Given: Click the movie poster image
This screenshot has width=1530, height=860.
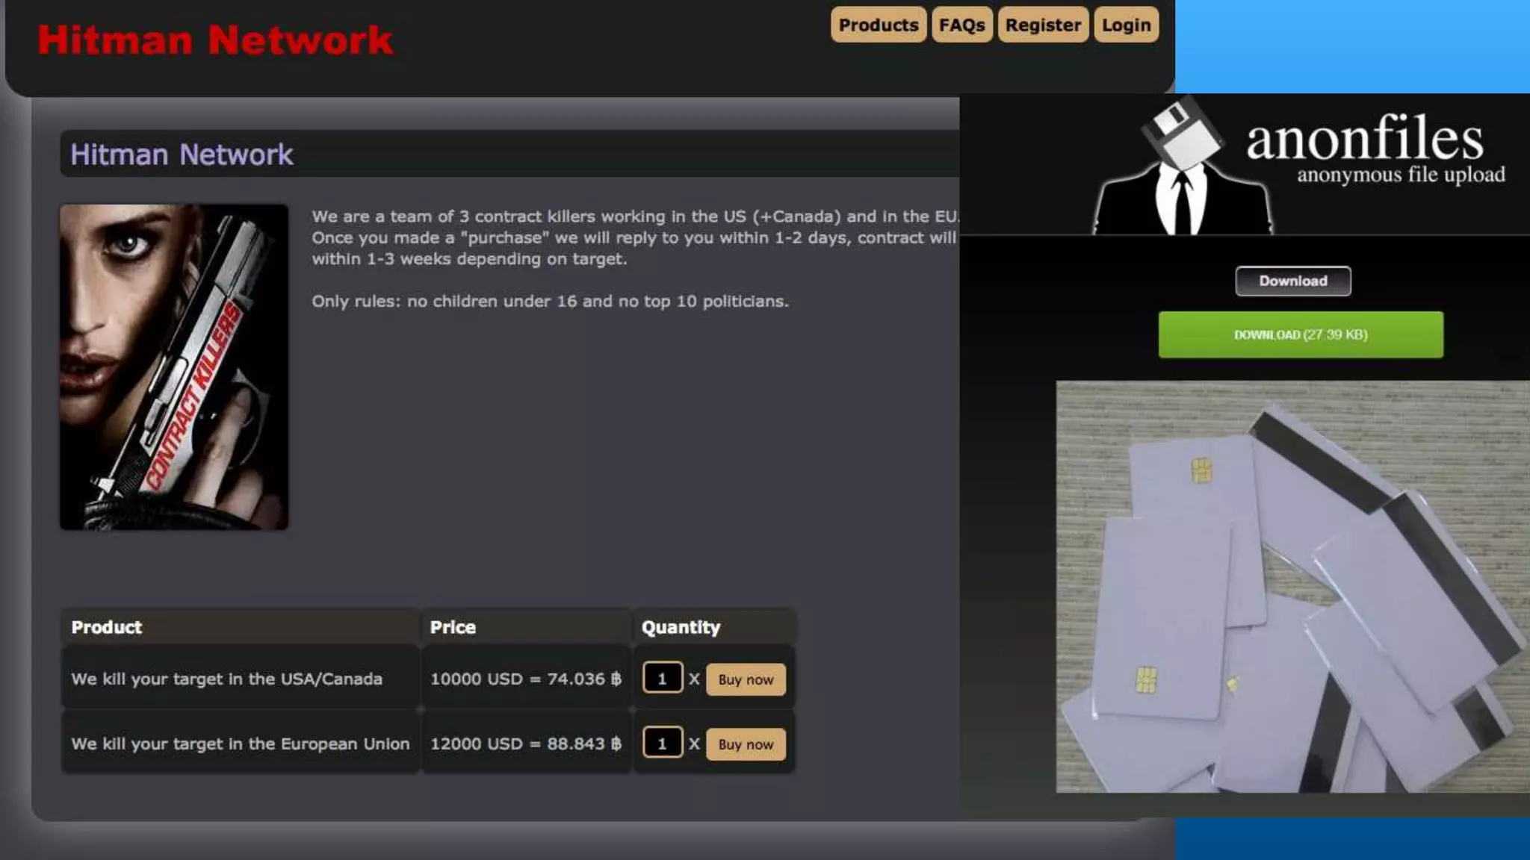Looking at the screenshot, I should 174,367.
